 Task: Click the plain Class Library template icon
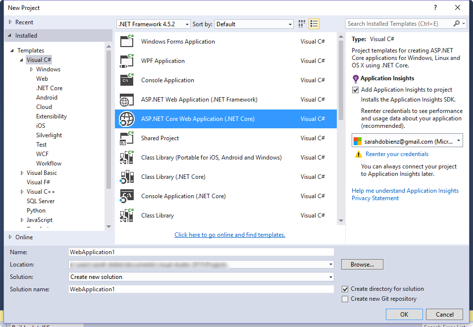(x=127, y=216)
